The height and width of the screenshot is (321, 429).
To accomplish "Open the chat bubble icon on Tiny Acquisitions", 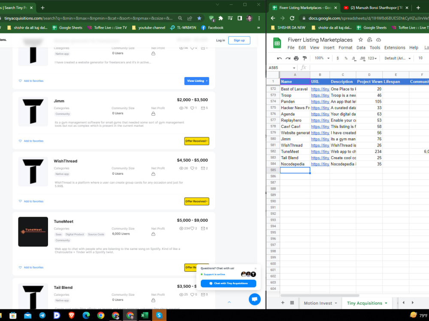I will 254,299.
